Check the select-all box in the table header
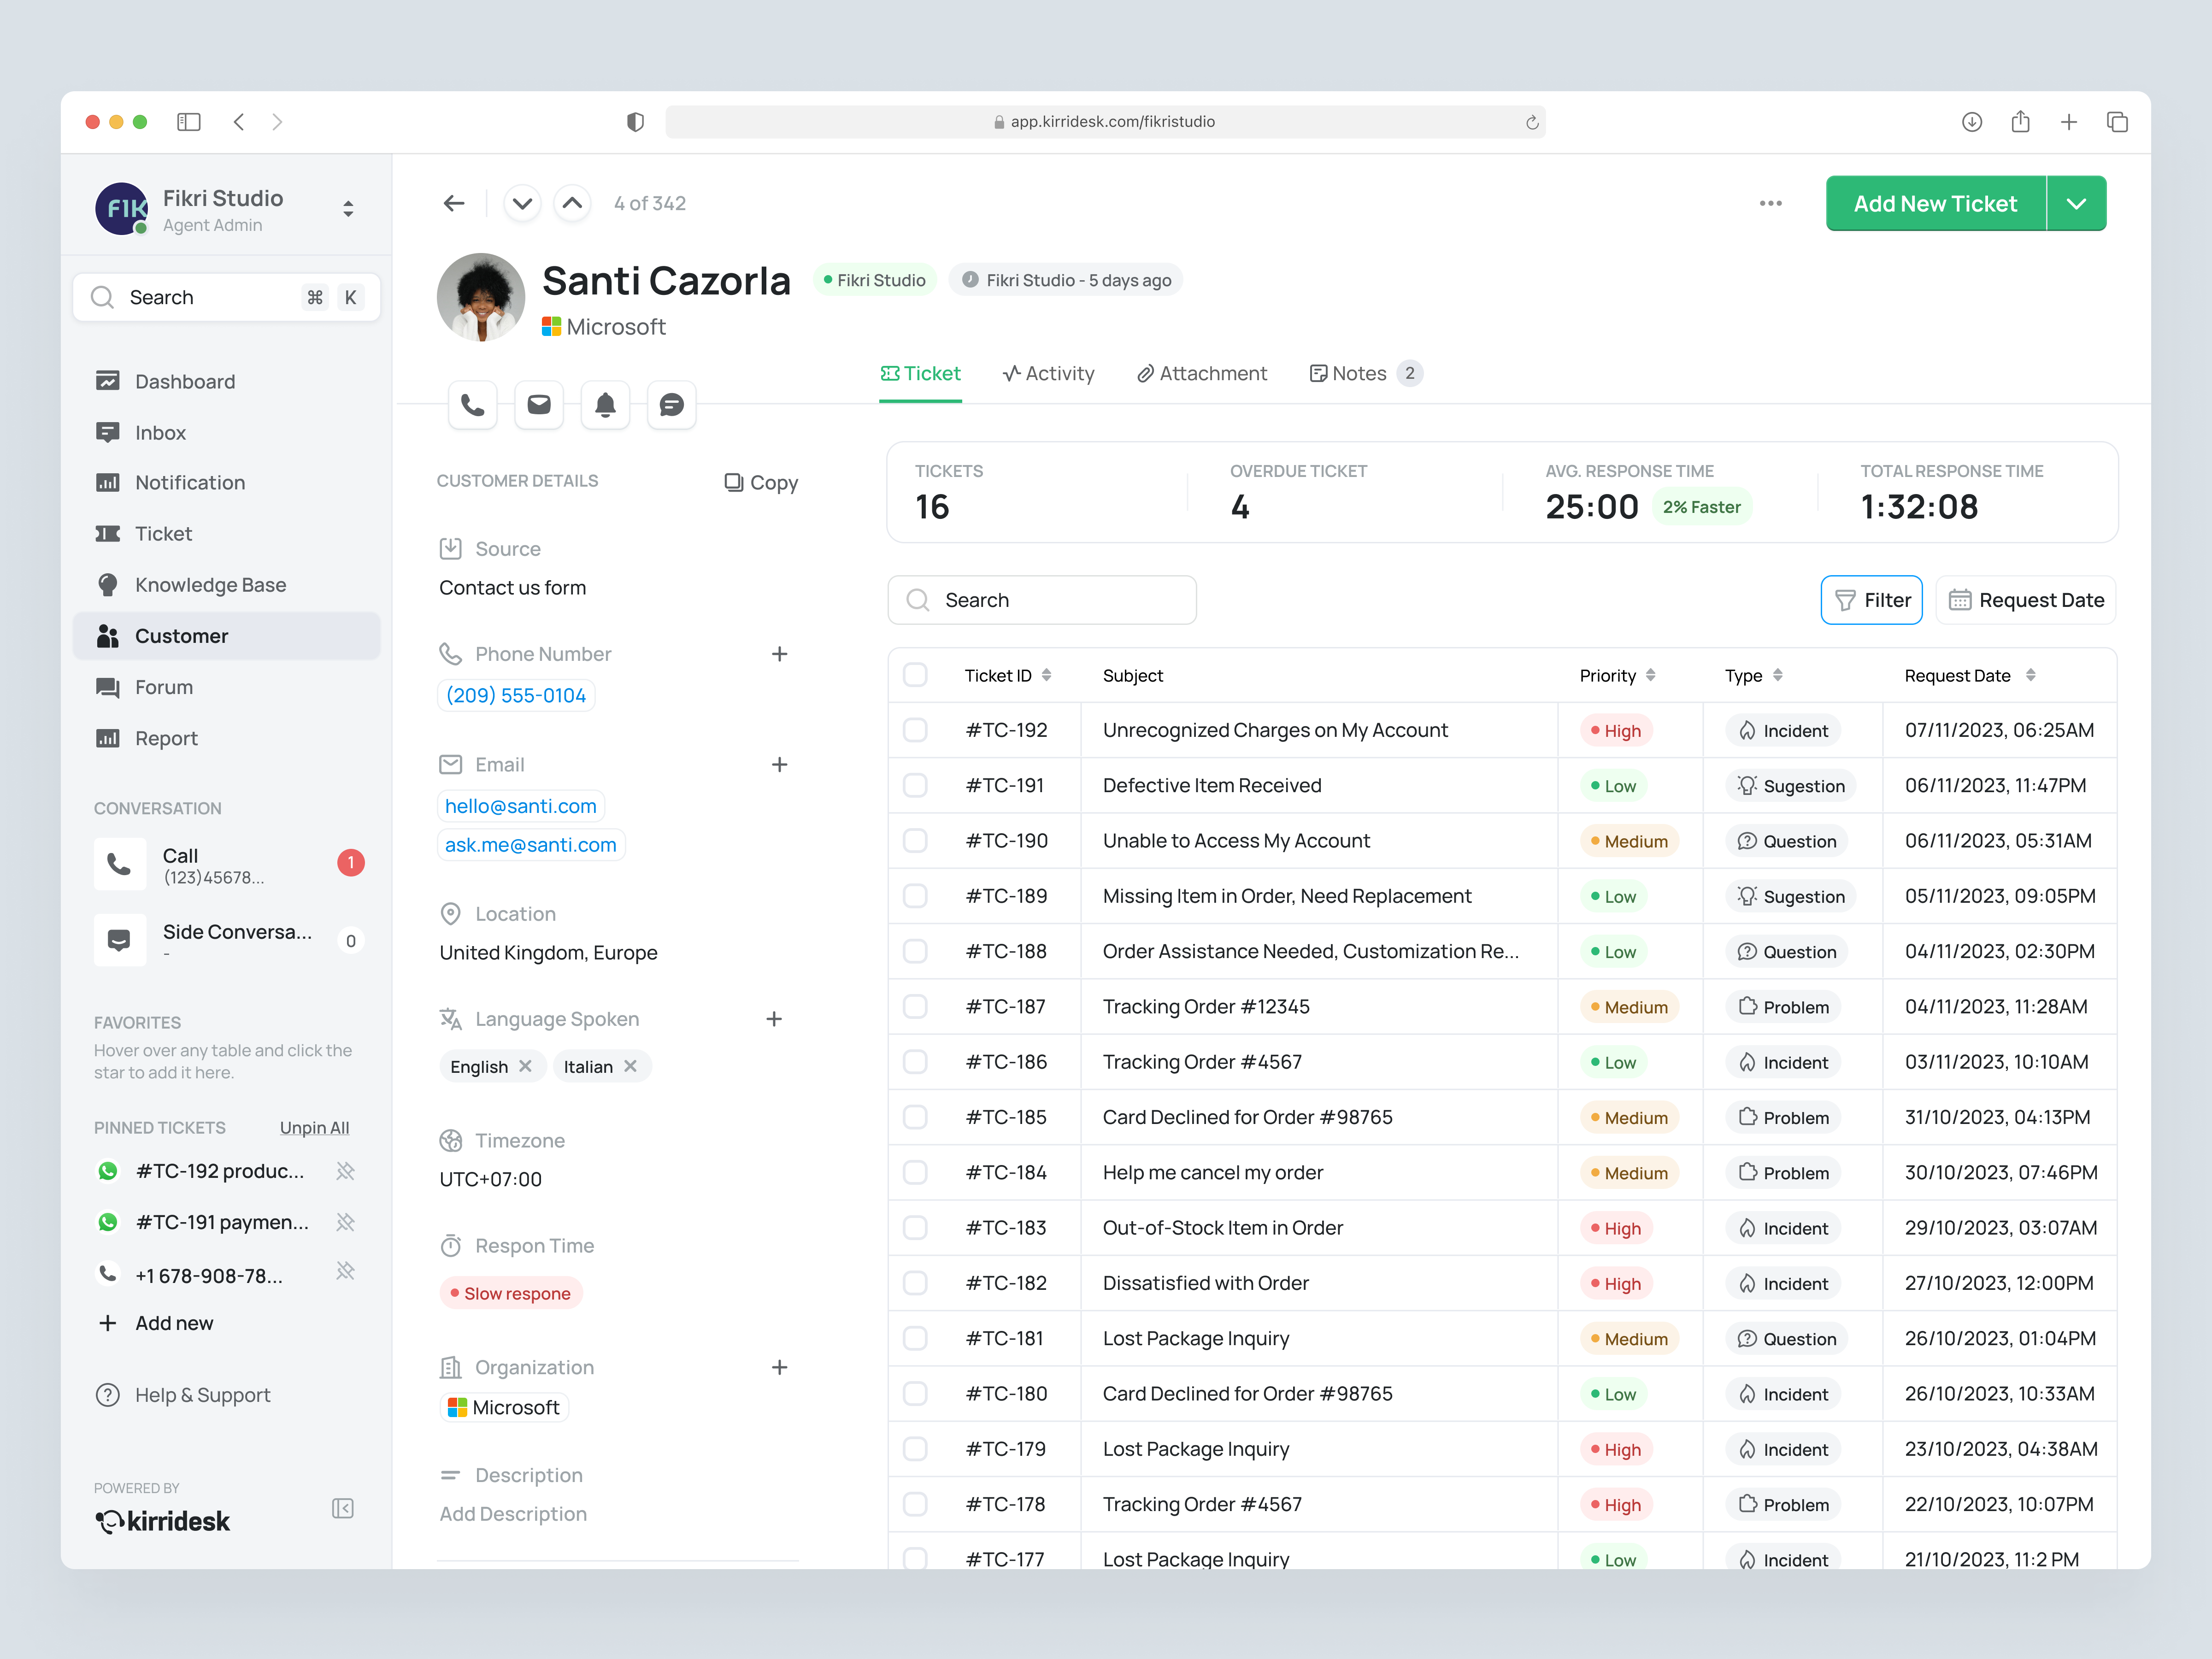 coord(915,674)
